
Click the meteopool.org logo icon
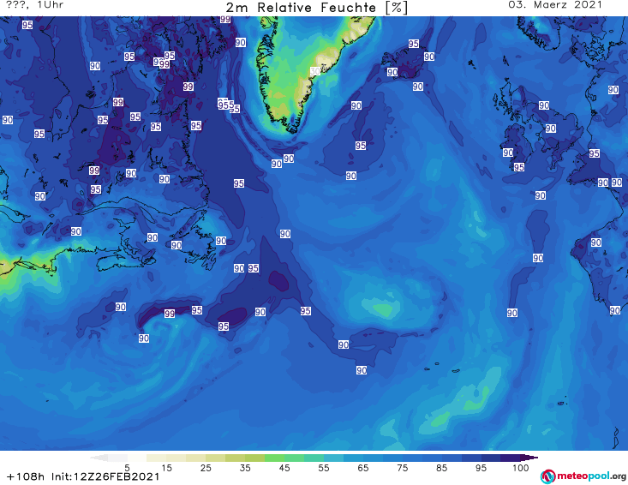[x=548, y=476]
